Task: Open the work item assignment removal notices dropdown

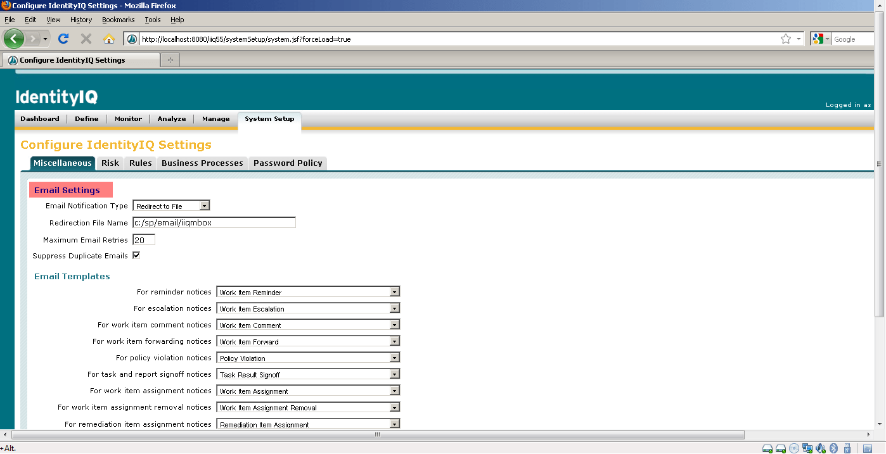Action: pos(308,407)
